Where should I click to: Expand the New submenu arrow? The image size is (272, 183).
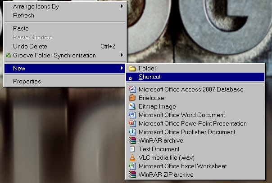tap(122, 68)
